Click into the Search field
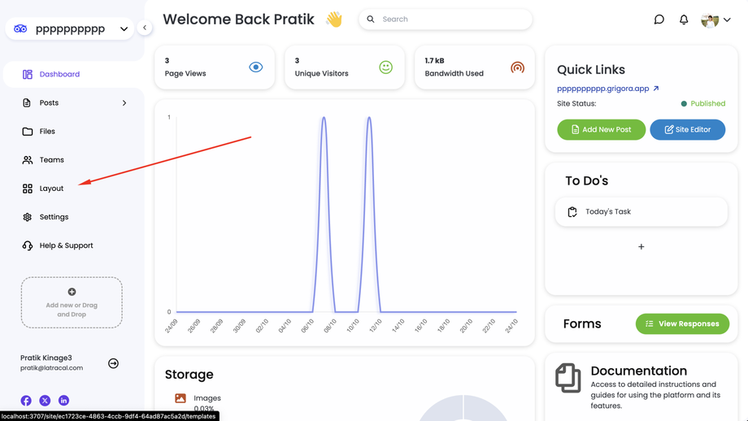Screen dimensions: 748x421 [446, 20]
